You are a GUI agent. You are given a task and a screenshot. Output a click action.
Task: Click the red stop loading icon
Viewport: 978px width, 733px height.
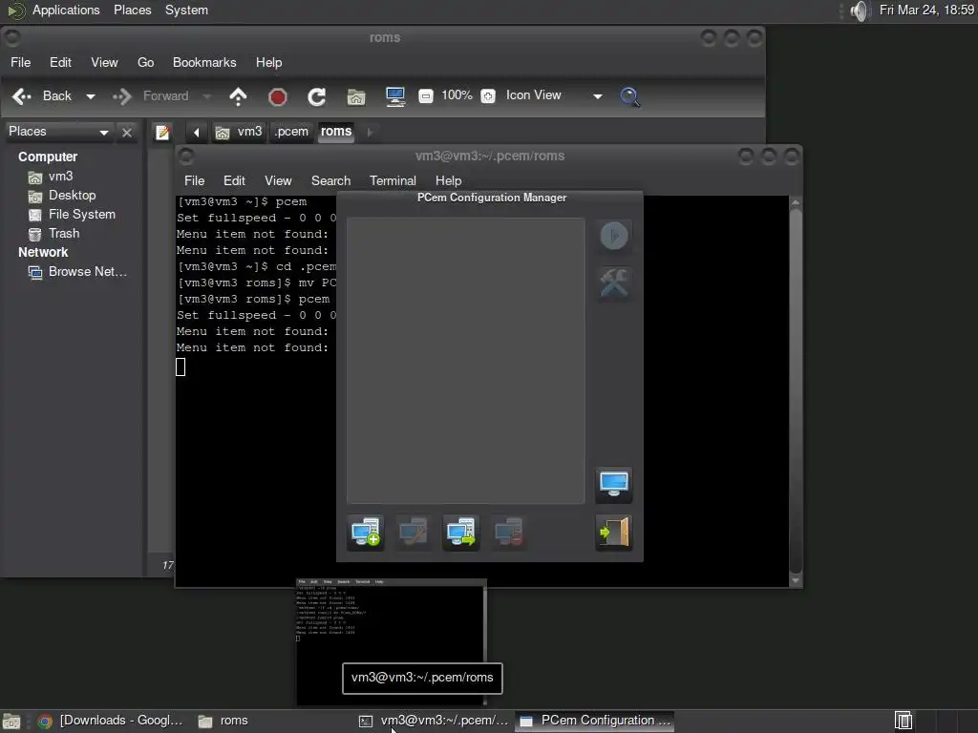(278, 96)
